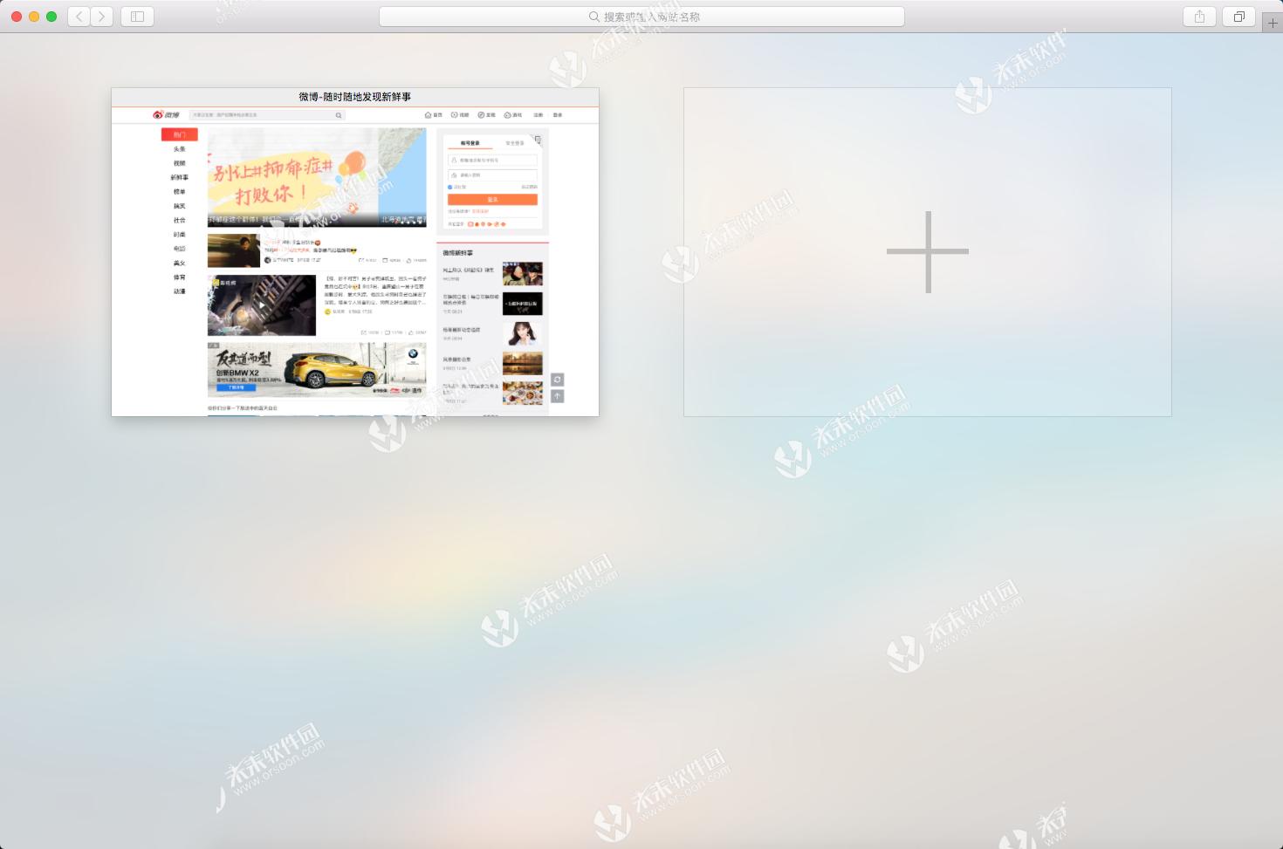
Task: Select the 热门 category in the sidebar
Action: coord(178,134)
